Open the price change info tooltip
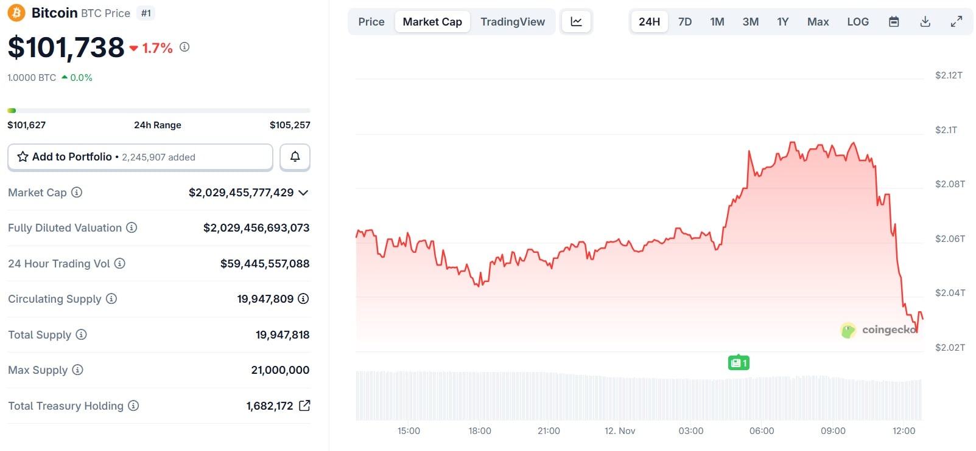 pyautogui.click(x=184, y=47)
